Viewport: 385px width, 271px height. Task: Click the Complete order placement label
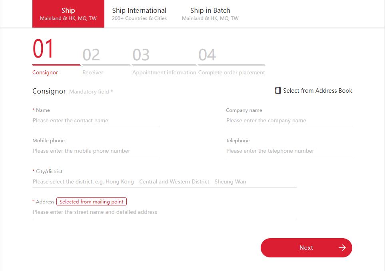(231, 72)
